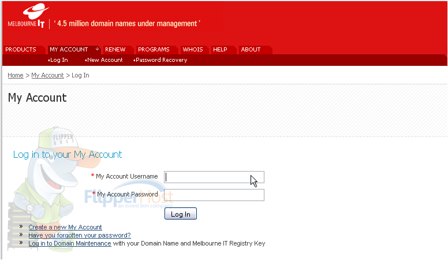Click the Log In breadcrumb text

(80, 75)
